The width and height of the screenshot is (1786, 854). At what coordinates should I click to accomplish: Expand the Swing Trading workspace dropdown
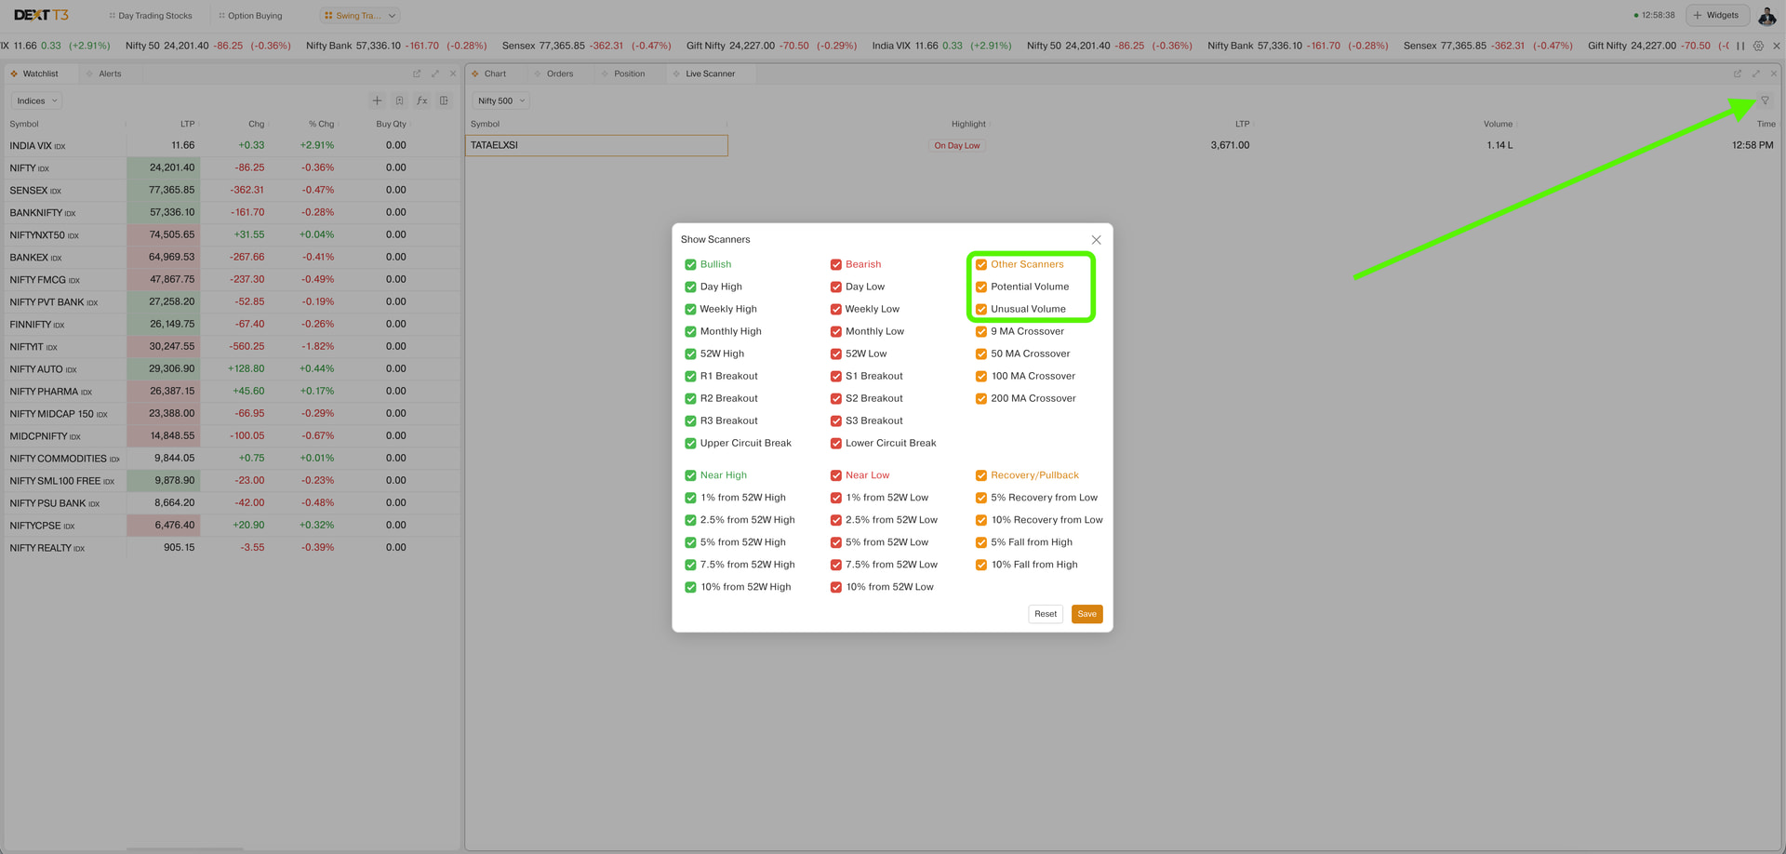click(361, 16)
